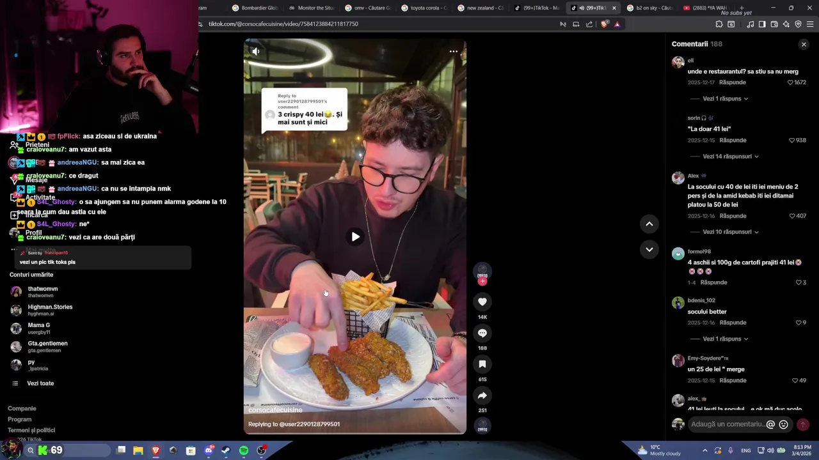This screenshot has height=460, width=819.
Task: Open File Explorer from the taskbar
Action: coord(138,450)
